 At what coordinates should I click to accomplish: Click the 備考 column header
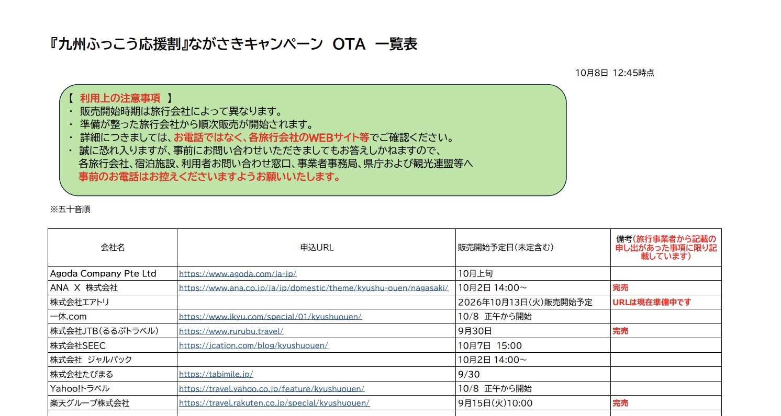[666, 248]
